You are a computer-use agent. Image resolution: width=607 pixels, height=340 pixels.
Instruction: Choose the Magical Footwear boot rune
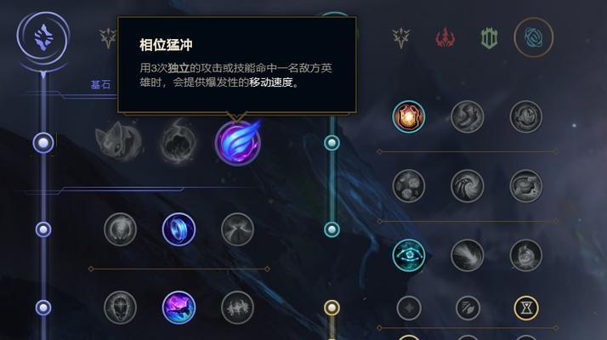tap(468, 116)
